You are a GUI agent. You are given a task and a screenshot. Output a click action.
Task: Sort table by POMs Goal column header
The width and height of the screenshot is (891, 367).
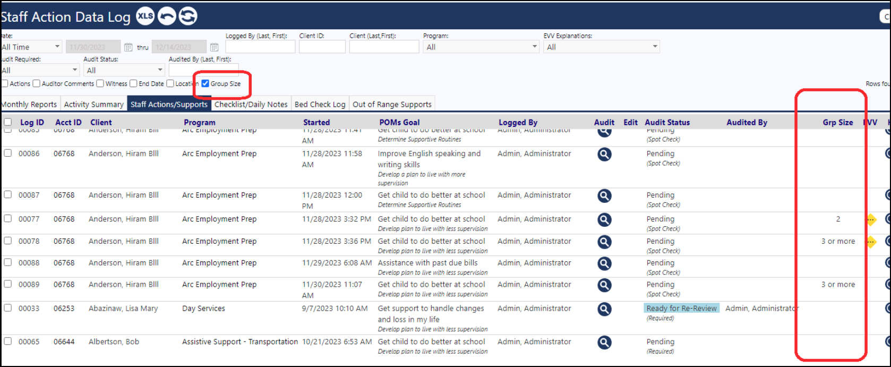pyautogui.click(x=399, y=123)
